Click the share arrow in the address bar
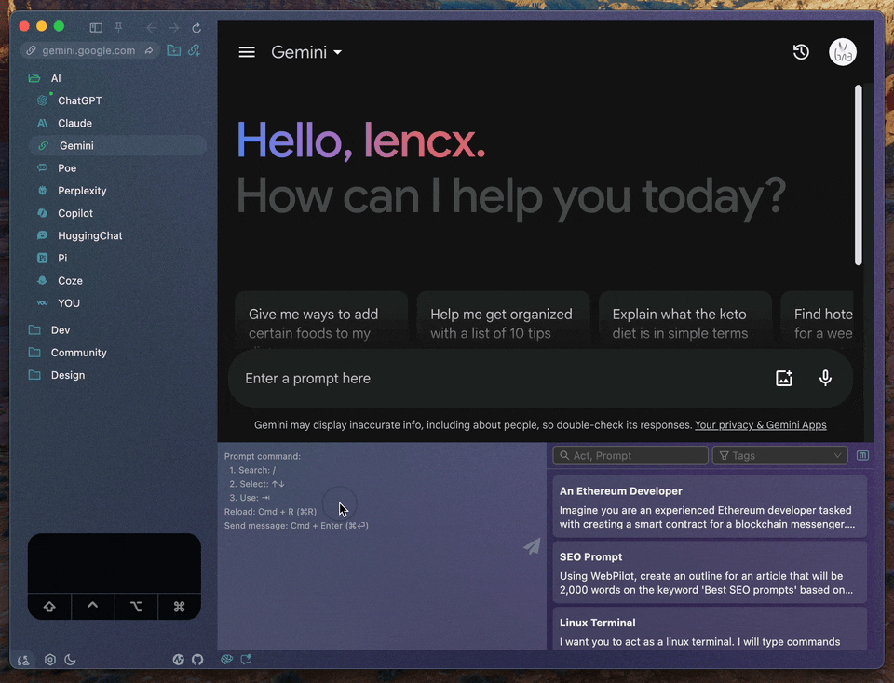Image resolution: width=894 pixels, height=683 pixels. [149, 50]
